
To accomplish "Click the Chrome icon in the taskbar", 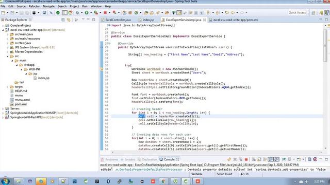I will [163, 181].
